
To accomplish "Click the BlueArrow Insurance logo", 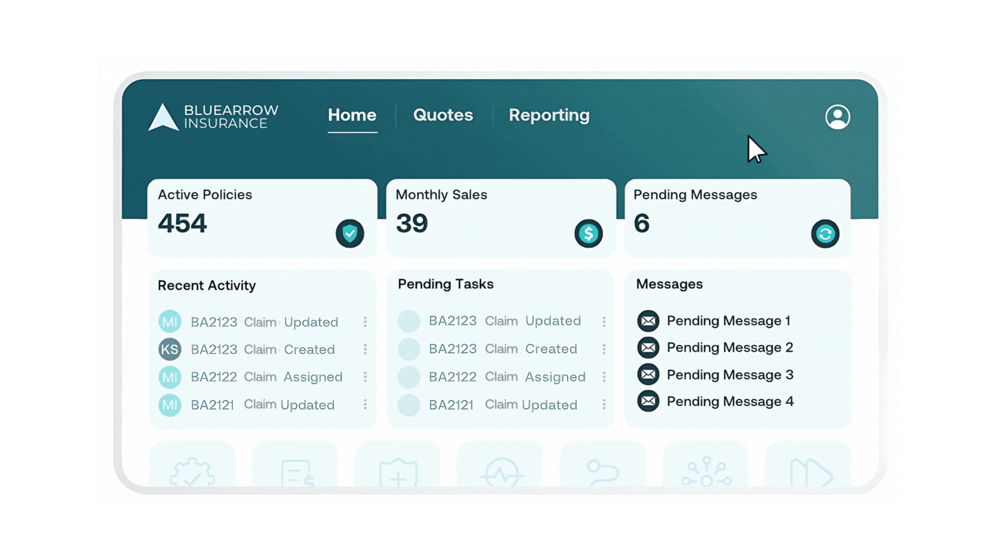I will point(213,117).
